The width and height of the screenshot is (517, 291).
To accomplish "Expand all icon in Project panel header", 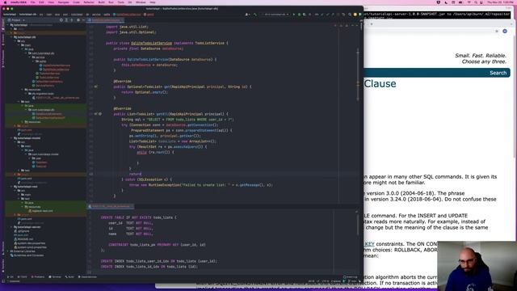I will point(66,20).
